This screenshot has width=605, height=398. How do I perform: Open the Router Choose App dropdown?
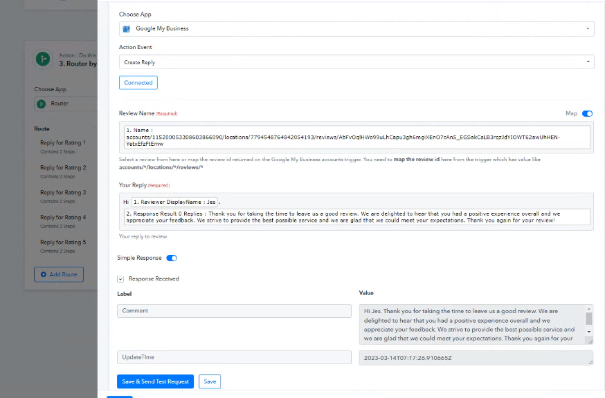[66, 104]
